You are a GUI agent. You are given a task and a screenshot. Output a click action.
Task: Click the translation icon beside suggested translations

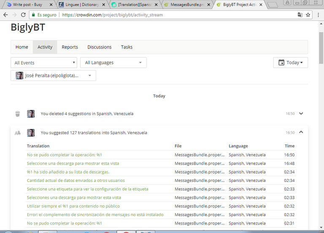click(x=17, y=133)
